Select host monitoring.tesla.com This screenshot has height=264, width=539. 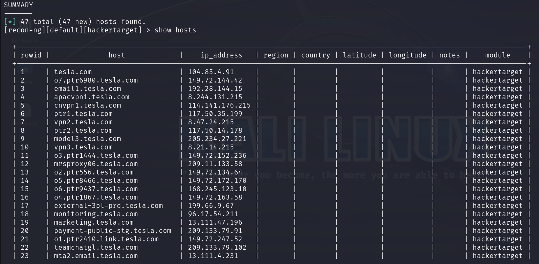tap(96, 214)
